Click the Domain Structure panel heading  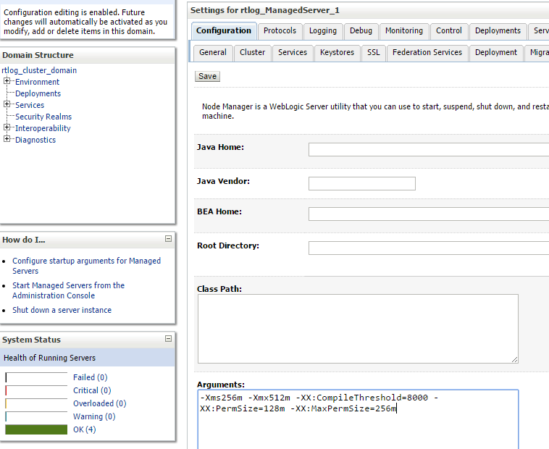click(38, 55)
